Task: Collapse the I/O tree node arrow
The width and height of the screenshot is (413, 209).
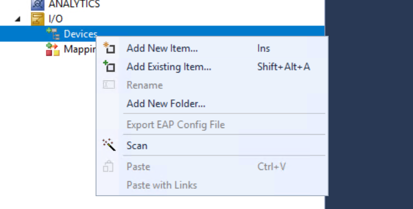Action: click(18, 19)
